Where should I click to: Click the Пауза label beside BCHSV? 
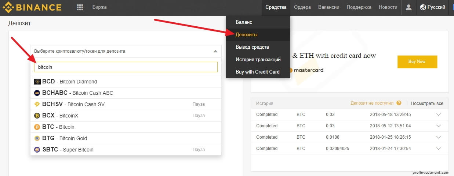pos(199,104)
